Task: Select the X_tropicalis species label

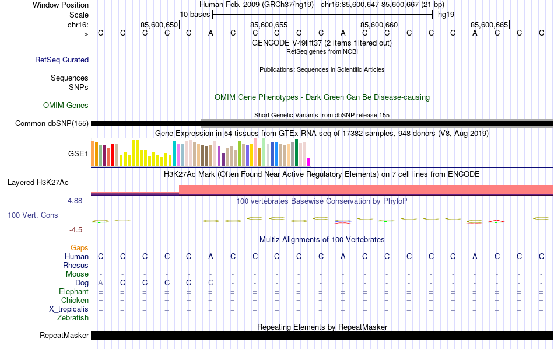Action: [69, 309]
